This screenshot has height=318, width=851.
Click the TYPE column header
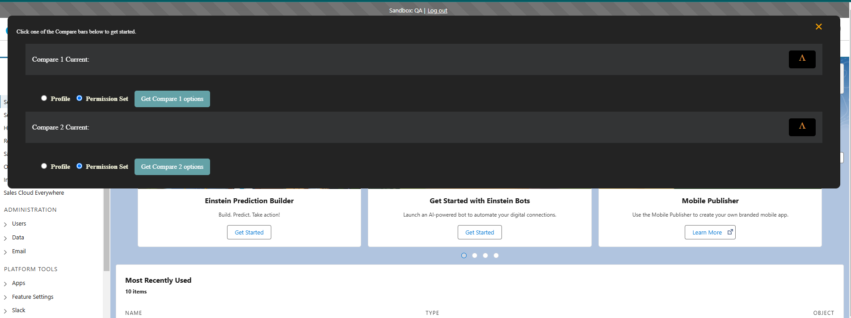tap(432, 313)
